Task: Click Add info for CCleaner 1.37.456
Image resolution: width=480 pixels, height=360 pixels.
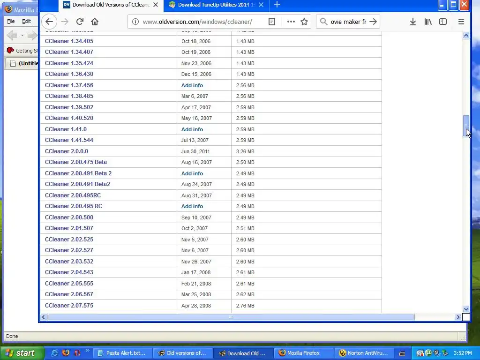Action: click(x=192, y=85)
